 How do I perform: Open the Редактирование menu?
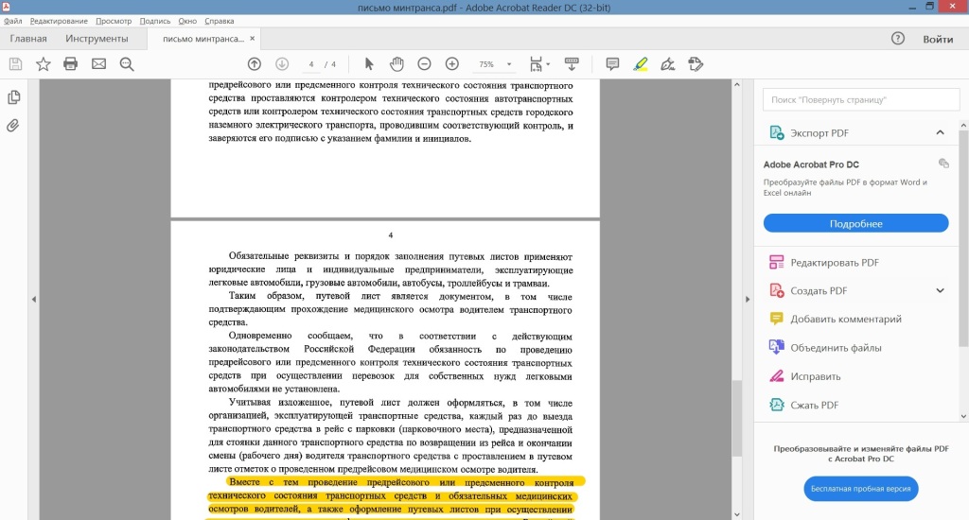click(59, 20)
